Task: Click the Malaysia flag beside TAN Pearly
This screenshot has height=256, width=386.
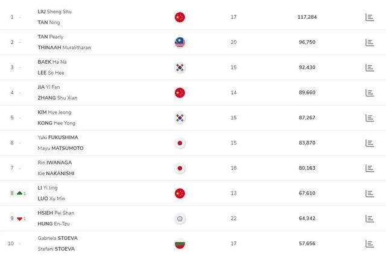Action: 179,42
